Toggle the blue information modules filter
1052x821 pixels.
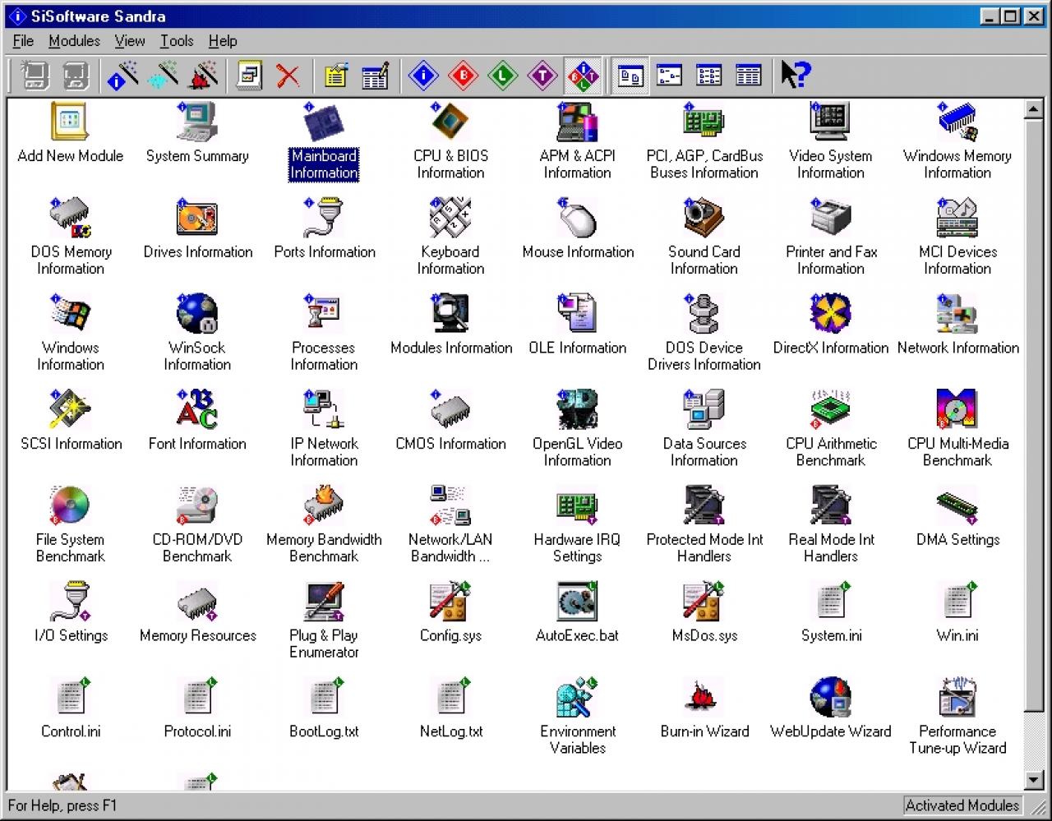(423, 76)
